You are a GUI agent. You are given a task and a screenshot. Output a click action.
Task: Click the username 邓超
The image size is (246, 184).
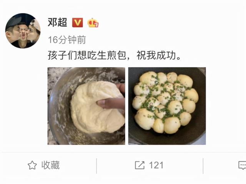click(x=57, y=22)
